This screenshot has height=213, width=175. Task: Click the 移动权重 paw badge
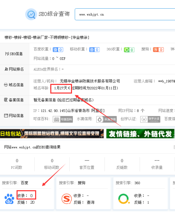pyautogui.click(x=94, y=50)
